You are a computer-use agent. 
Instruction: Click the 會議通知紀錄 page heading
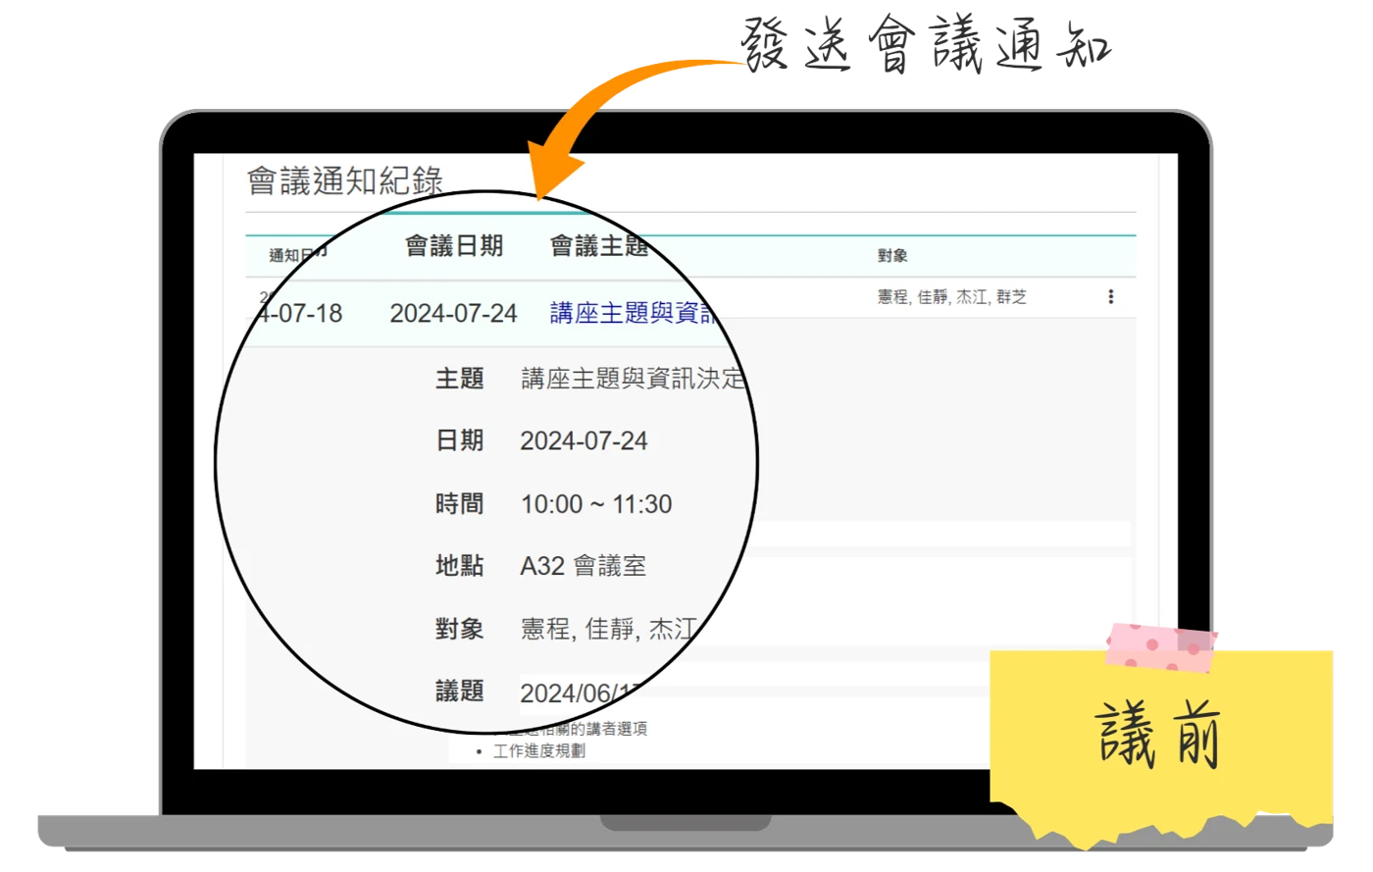click(x=344, y=180)
